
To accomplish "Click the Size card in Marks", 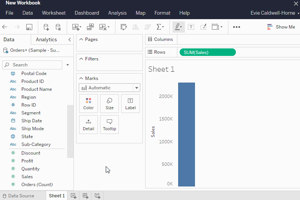I will pos(109,104).
